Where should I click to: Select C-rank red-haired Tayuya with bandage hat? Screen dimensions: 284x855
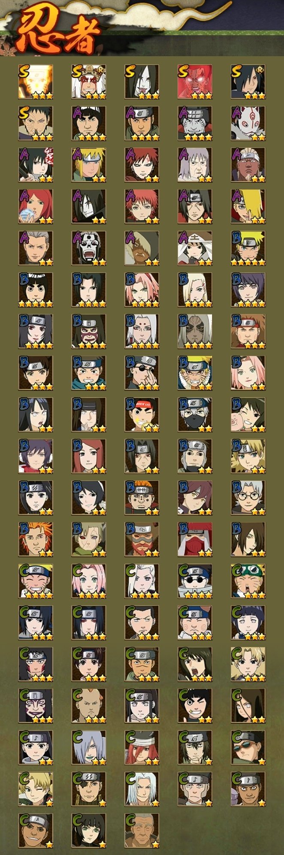coord(142,748)
